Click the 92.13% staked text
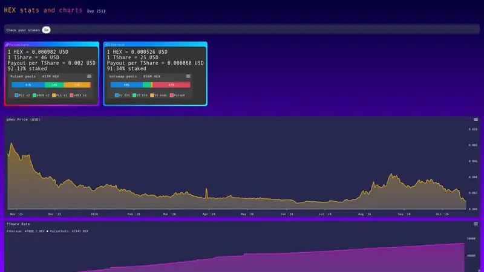The height and width of the screenshot is (272, 484). coord(27,68)
